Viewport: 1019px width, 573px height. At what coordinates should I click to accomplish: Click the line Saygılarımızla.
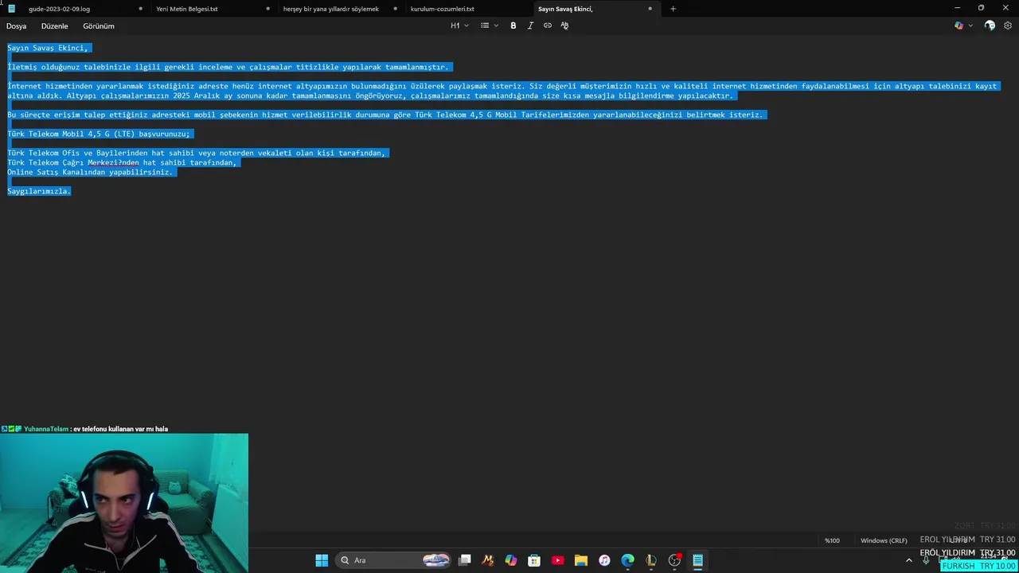39,191
